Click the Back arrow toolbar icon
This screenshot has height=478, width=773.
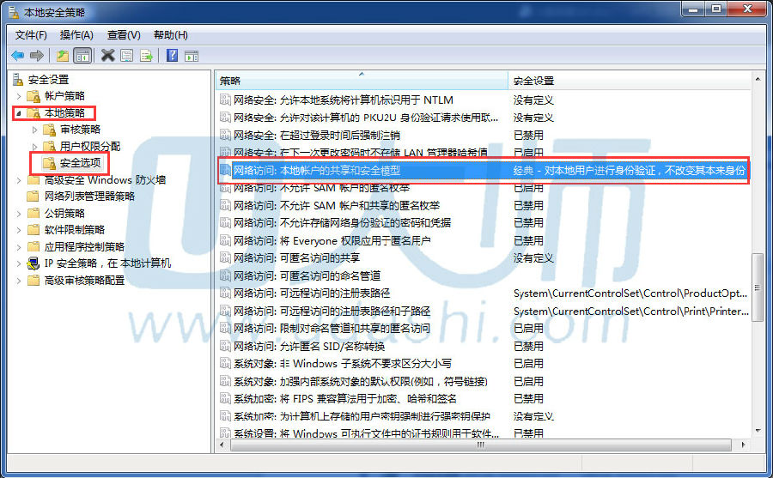click(x=18, y=56)
